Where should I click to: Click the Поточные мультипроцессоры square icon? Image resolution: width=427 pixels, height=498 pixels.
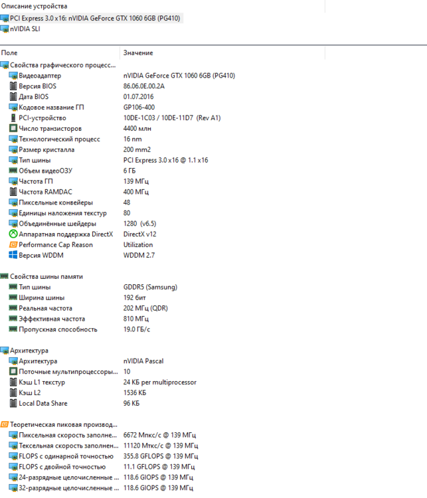pos(13,371)
